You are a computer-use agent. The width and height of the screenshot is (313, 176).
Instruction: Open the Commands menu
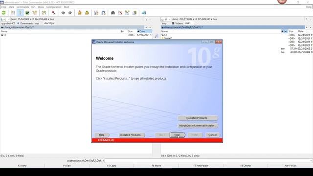click(23, 7)
